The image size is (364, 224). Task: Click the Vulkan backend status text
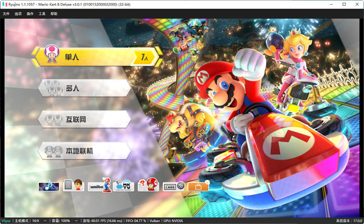pos(154,221)
